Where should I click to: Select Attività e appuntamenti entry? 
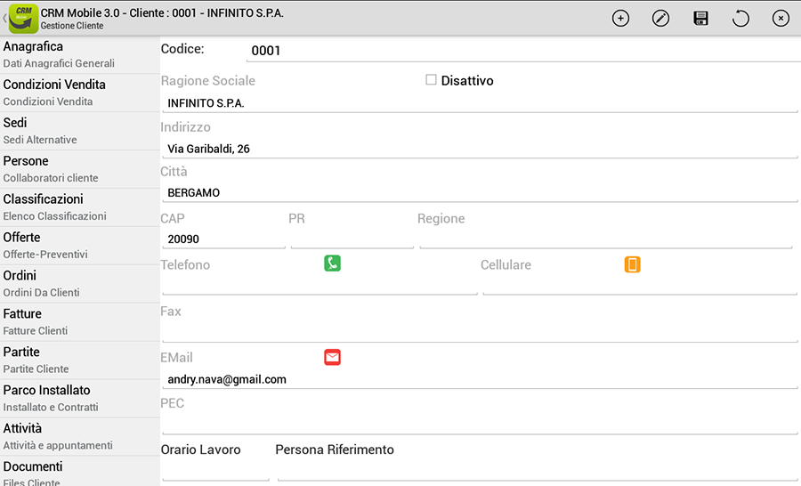tap(80, 436)
